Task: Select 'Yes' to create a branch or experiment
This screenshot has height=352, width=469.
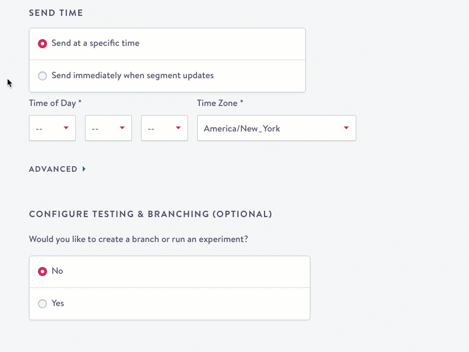Action: coord(42,304)
